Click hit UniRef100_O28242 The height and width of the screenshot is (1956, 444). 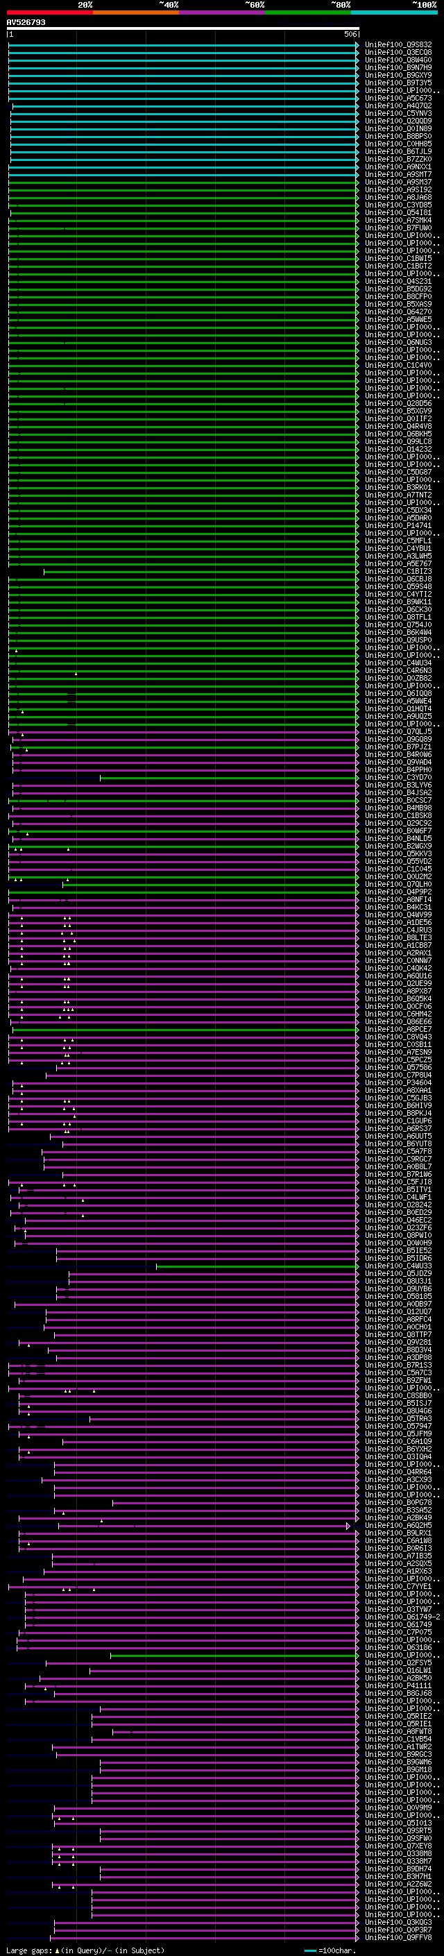click(398, 1205)
